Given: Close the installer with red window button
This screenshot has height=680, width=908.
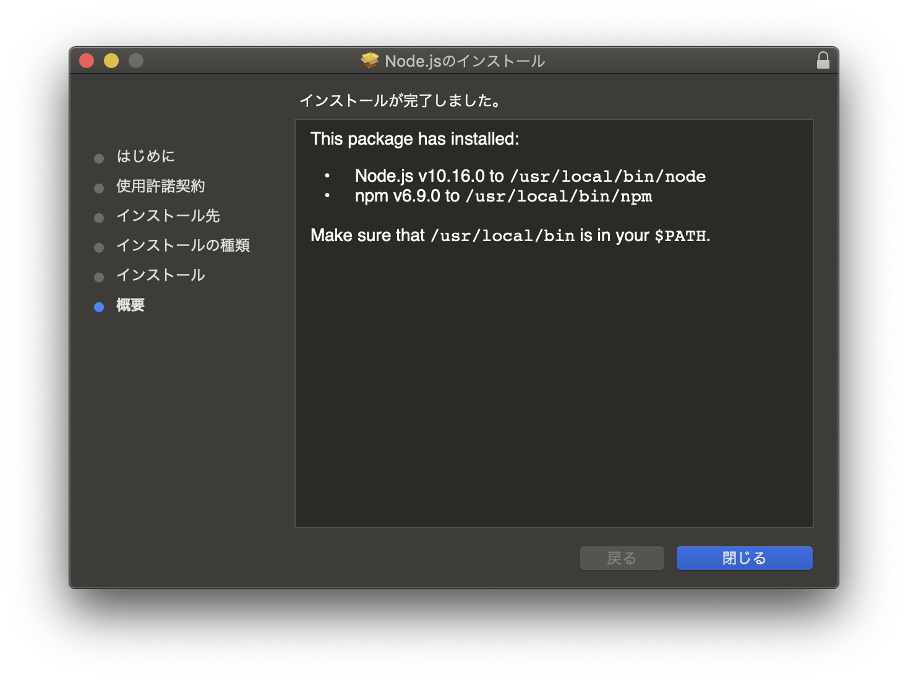Looking at the screenshot, I should point(87,61).
